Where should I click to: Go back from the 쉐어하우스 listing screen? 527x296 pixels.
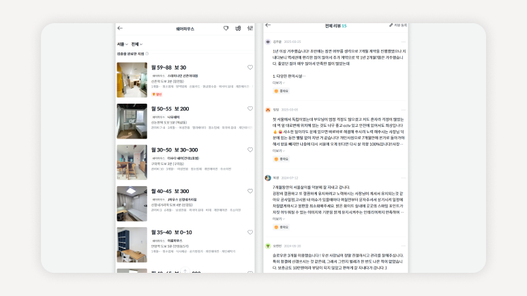[120, 28]
